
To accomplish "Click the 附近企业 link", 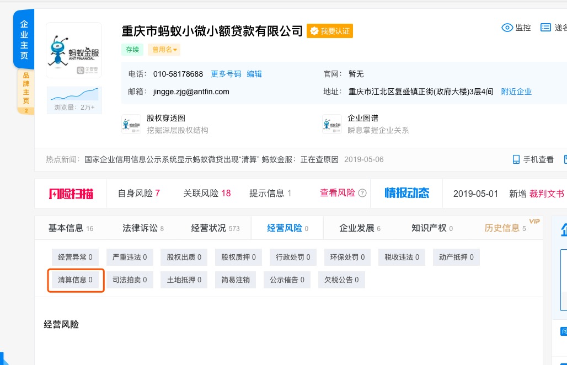I will [x=516, y=92].
